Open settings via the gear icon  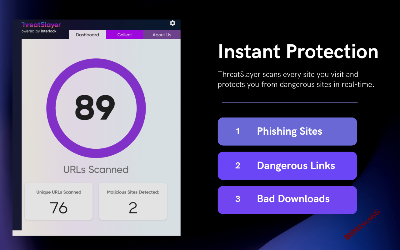[x=172, y=23]
